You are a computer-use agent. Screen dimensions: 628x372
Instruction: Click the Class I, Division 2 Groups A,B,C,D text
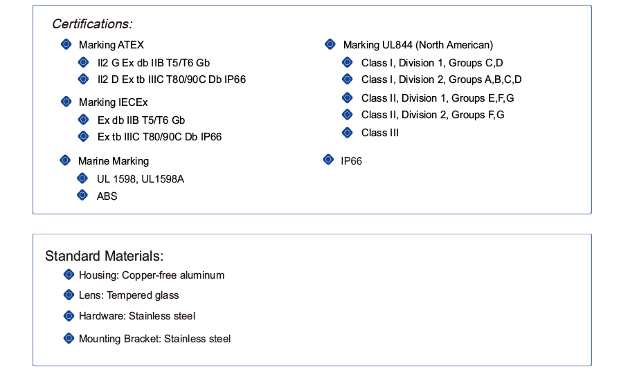[x=441, y=80]
